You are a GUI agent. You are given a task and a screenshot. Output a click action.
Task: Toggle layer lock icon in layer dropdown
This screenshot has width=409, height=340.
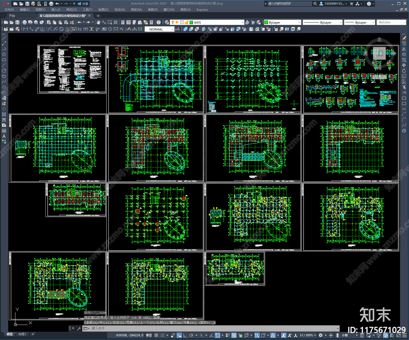(x=187, y=22)
